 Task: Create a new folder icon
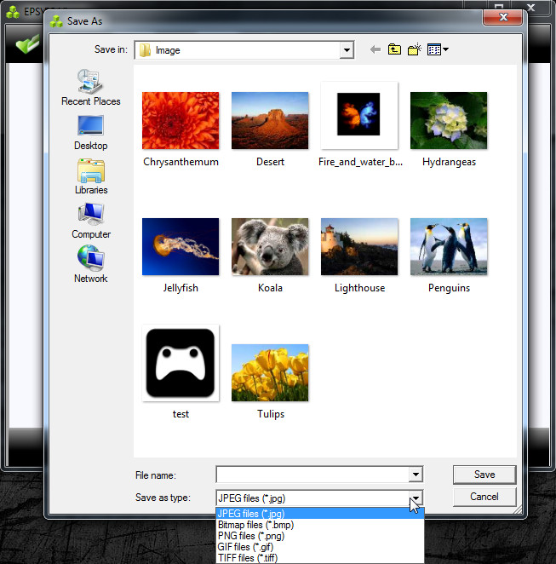tap(414, 49)
